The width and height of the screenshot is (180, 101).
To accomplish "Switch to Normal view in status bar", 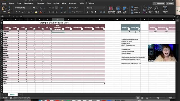I will [138, 98].
